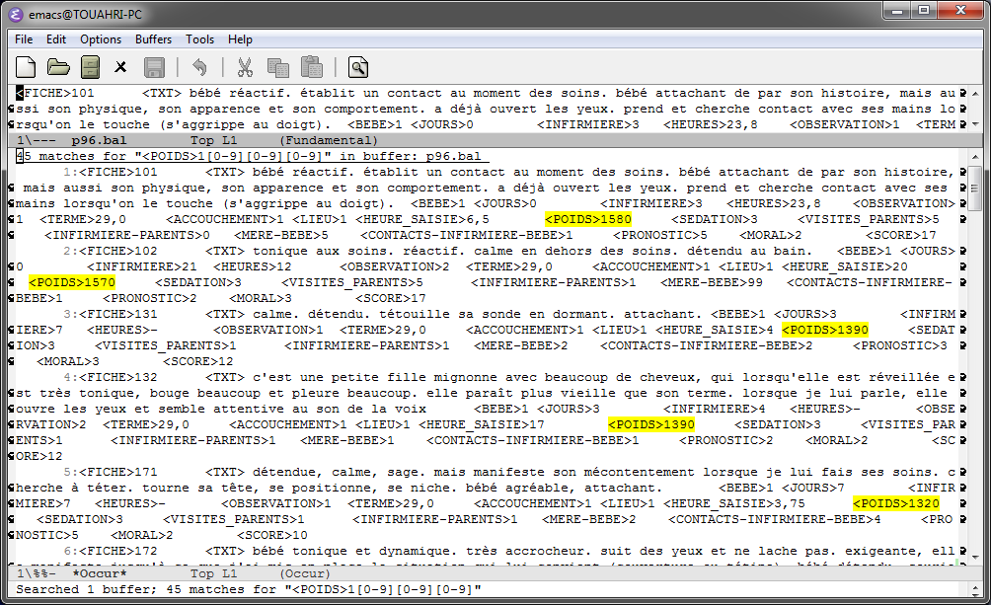Click the Search magnifier toolbar icon
991x605 pixels.
click(x=357, y=67)
